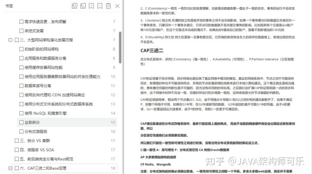Click the collapse all bookmarks icon
The height and width of the screenshot is (174, 312).
(83, 6)
